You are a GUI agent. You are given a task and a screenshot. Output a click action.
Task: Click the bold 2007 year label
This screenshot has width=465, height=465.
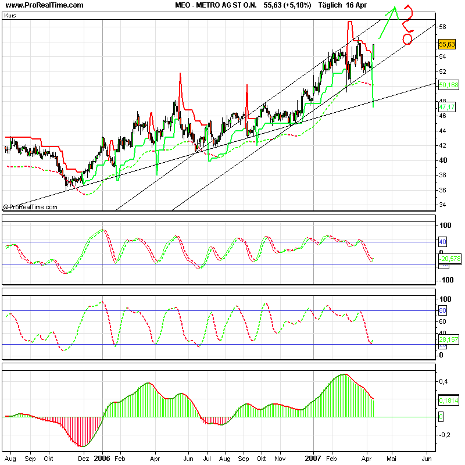[x=313, y=459]
